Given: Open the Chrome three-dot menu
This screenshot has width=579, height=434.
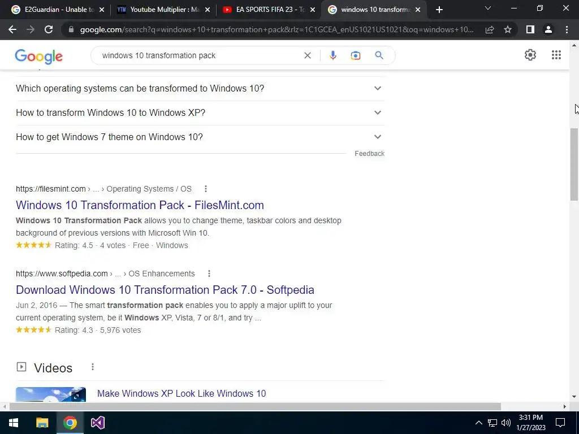Looking at the screenshot, I should (567, 29).
